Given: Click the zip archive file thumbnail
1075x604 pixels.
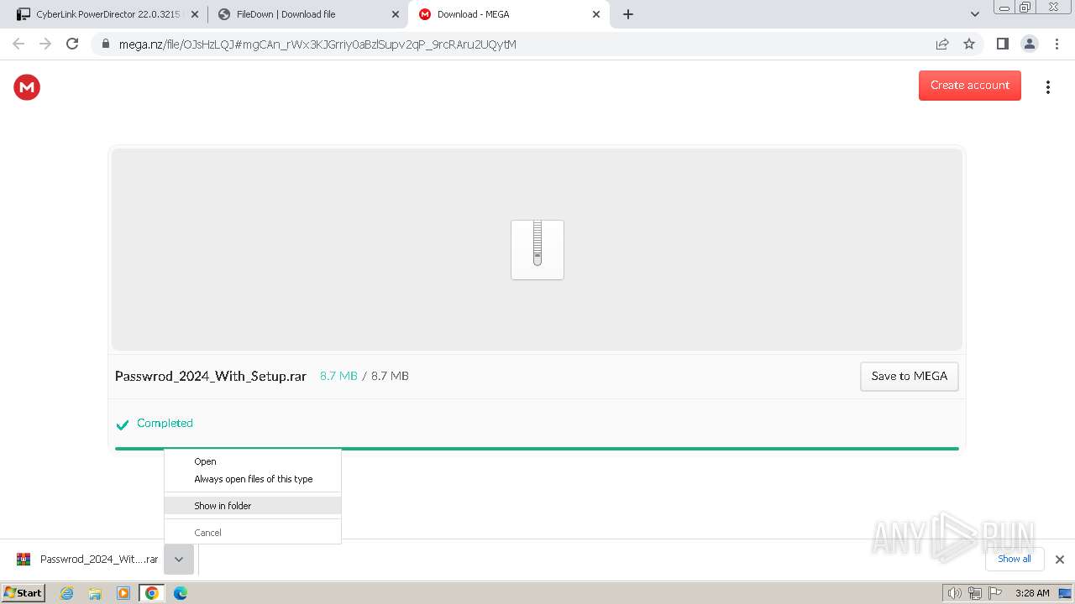Looking at the screenshot, I should point(537,250).
